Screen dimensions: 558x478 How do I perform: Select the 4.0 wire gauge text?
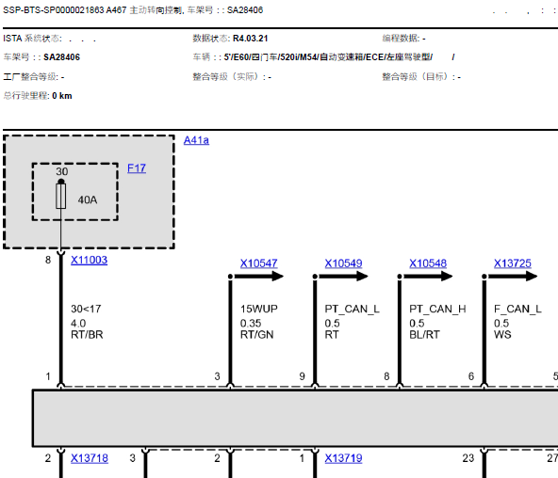(x=78, y=323)
